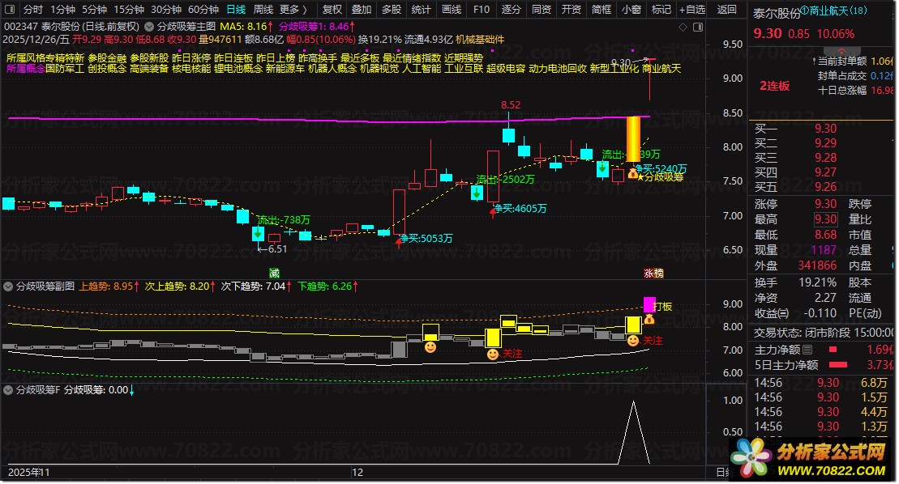Toggle the panel layout icon in the top-left toolbar corner
Image resolution: width=899 pixels, height=484 pixels.
pyautogui.click(x=11, y=9)
